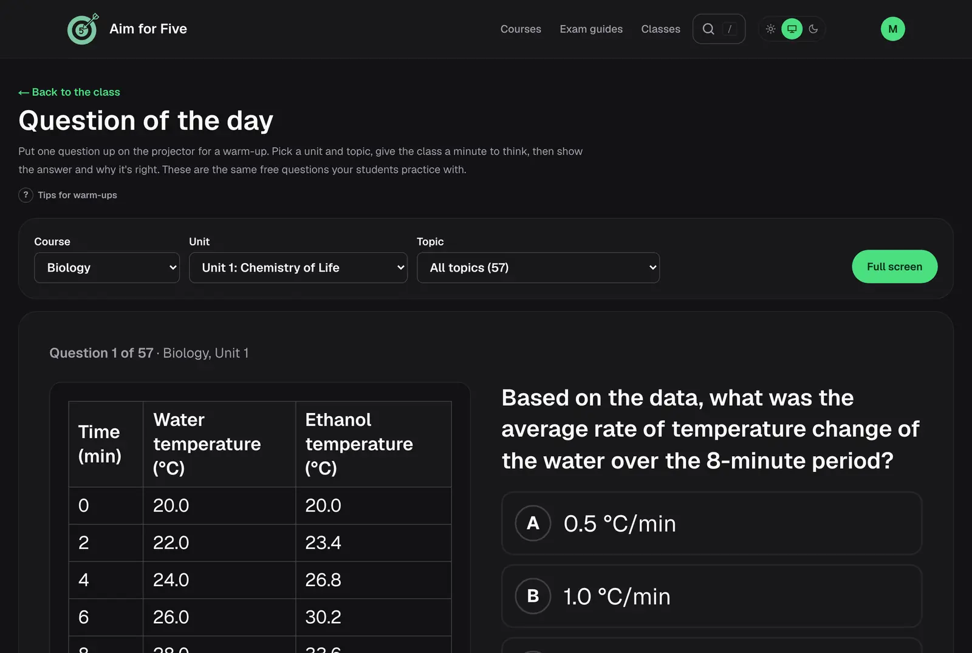Click the Water temperature column header
Screen dimensions: 972x653
pyautogui.click(x=219, y=444)
